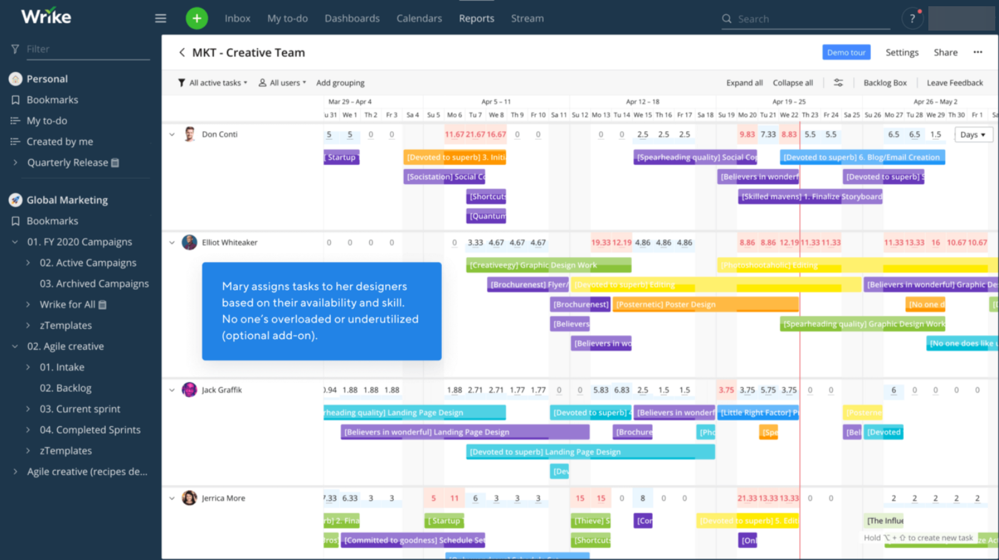Open the Days granularity dropdown

pyautogui.click(x=973, y=134)
